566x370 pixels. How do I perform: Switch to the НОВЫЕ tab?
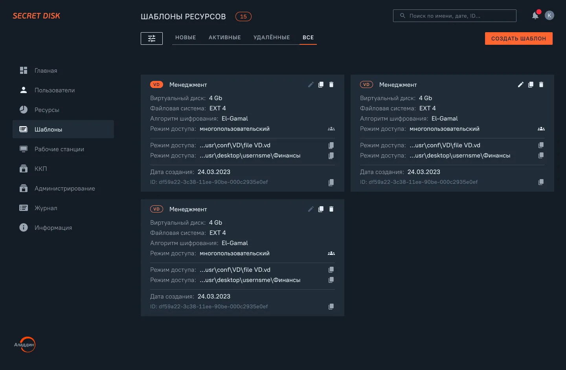coord(186,37)
